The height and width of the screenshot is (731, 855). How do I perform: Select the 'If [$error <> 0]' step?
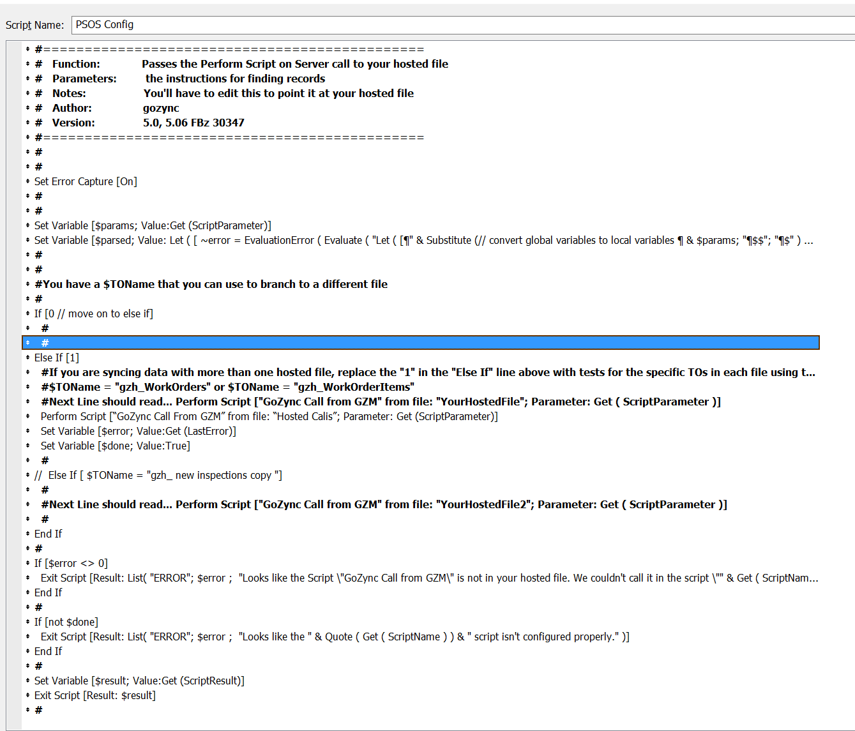(x=71, y=563)
